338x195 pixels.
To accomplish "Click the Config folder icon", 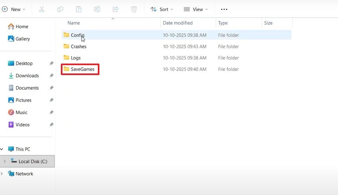I will click(66, 35).
